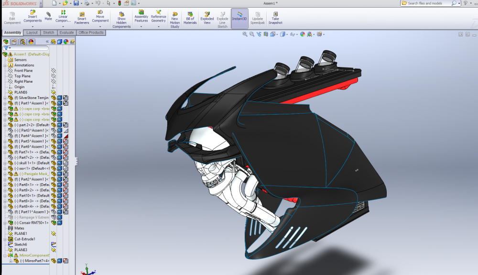Click the Save button in toolbar

coord(76,3)
